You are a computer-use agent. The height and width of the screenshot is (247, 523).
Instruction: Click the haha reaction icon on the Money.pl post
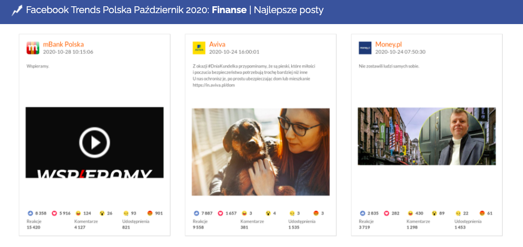(411, 214)
